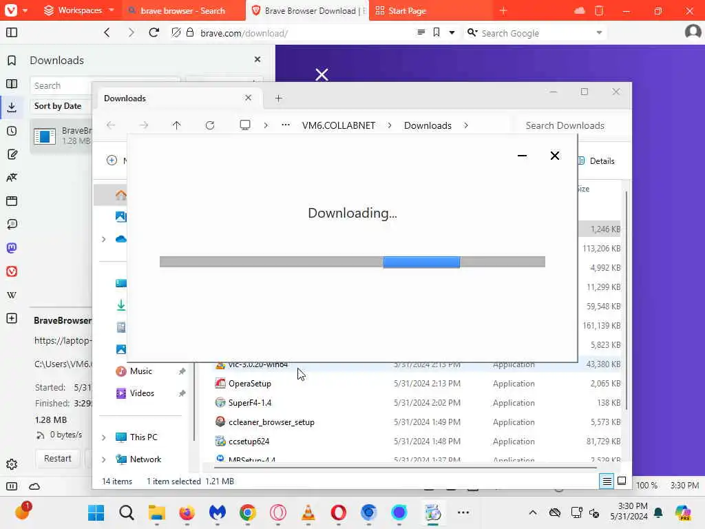
Task: Expand the OneDrive tree node
Action: tap(104, 239)
